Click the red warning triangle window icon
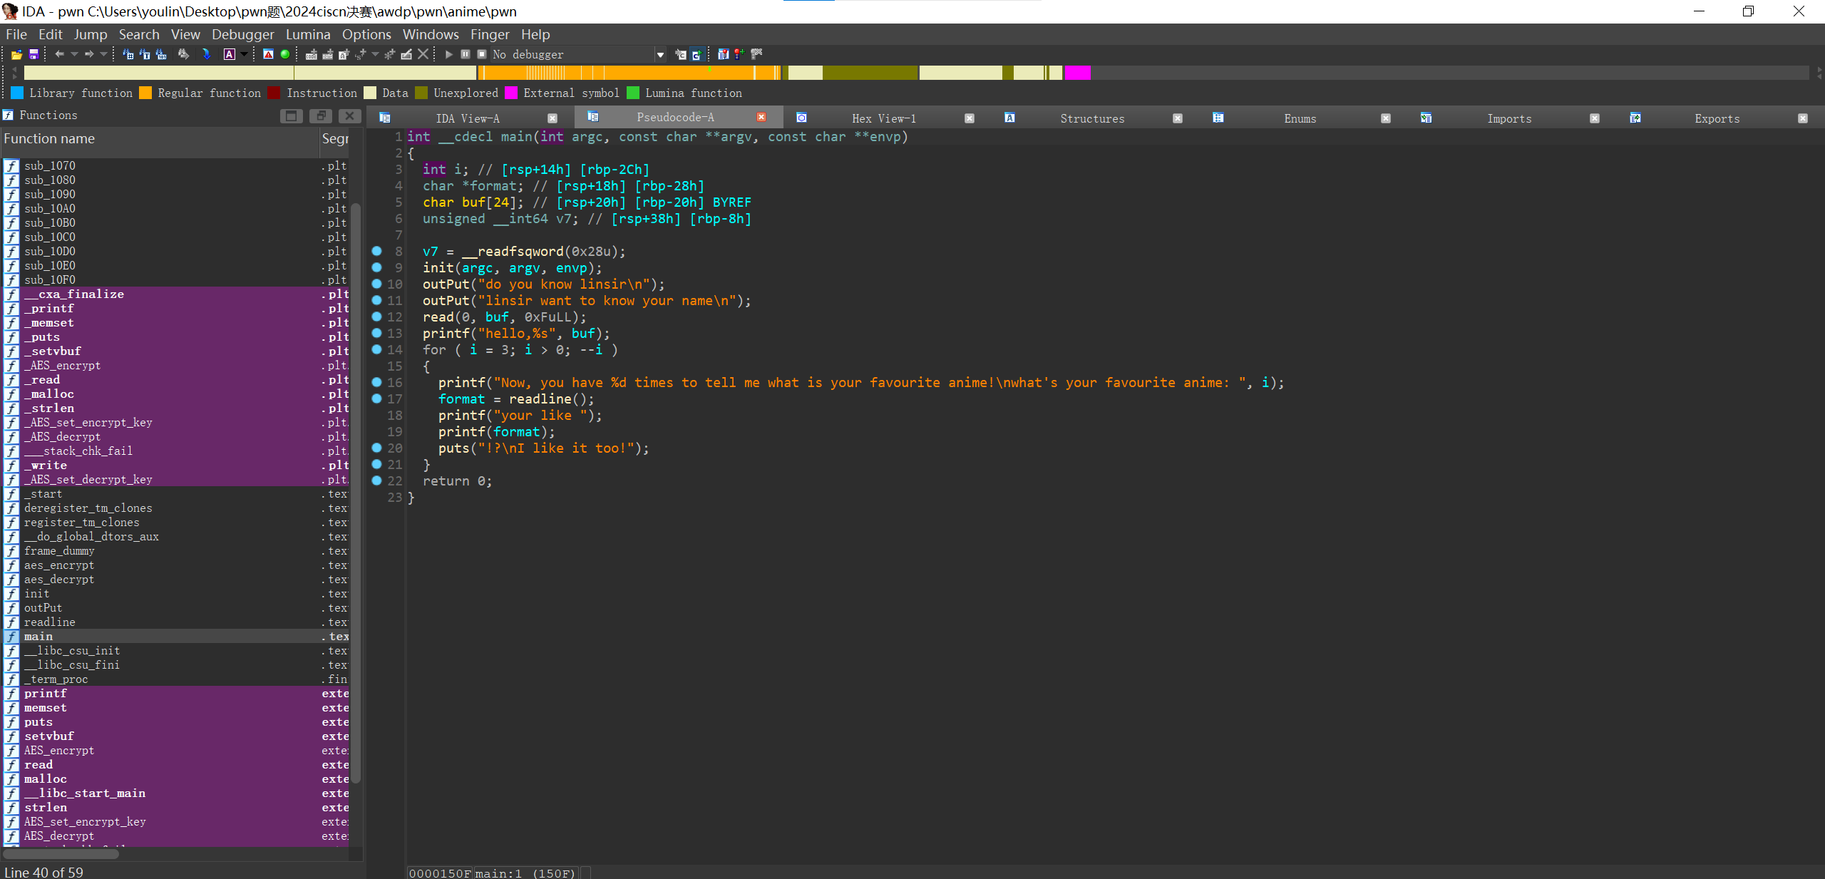1825x879 pixels. pyautogui.click(x=268, y=54)
